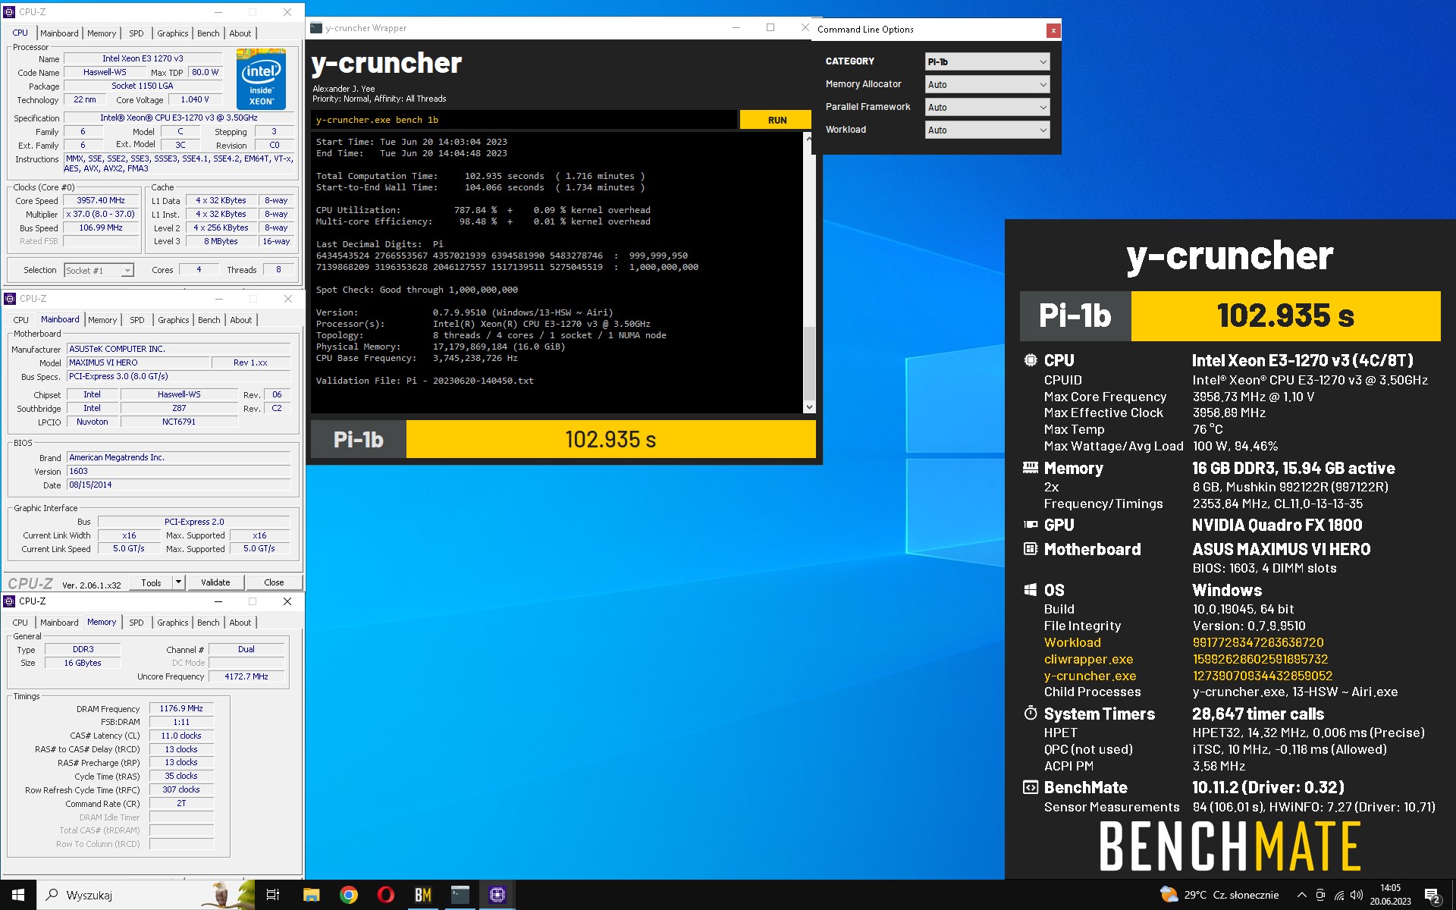Switch to Mainboard tab in top CPU-Z window
The height and width of the screenshot is (910, 1456).
[x=59, y=33]
